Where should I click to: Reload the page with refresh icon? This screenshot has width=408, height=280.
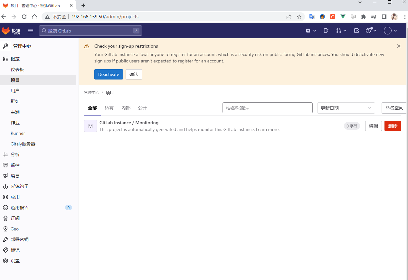pos(24,17)
